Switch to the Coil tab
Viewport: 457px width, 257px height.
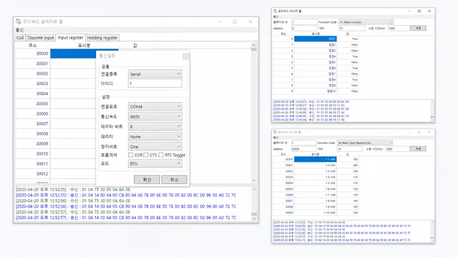tap(20, 38)
